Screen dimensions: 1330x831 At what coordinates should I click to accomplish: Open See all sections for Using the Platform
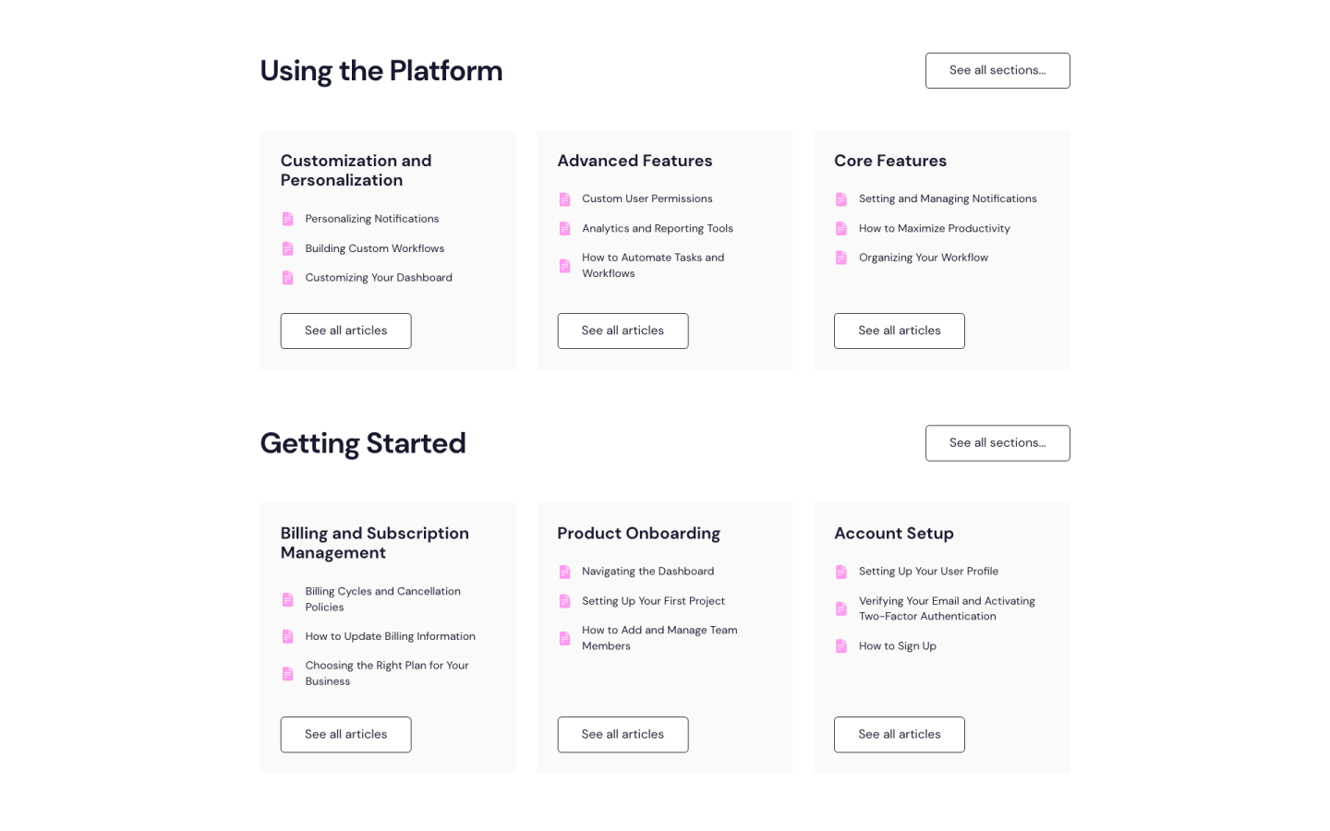[x=997, y=70]
